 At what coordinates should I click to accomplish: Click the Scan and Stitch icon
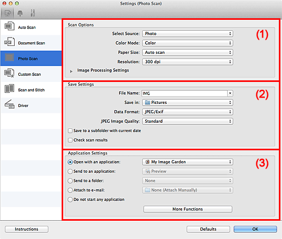9,89
